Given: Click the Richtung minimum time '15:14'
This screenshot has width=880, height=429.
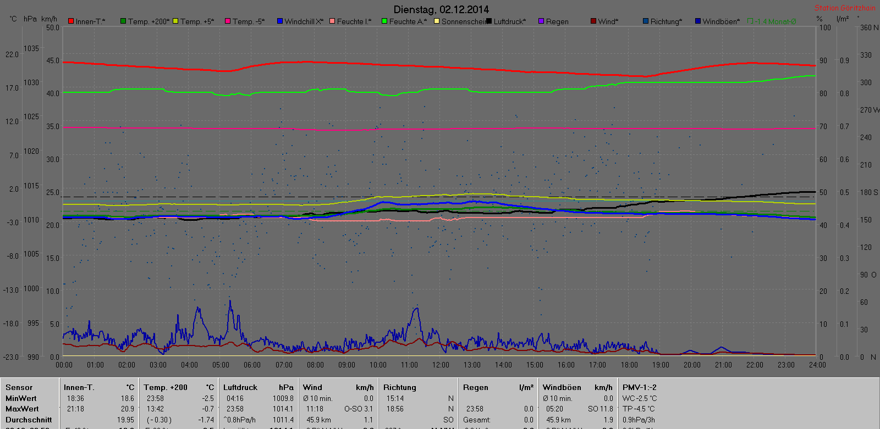Looking at the screenshot, I should [x=395, y=398].
